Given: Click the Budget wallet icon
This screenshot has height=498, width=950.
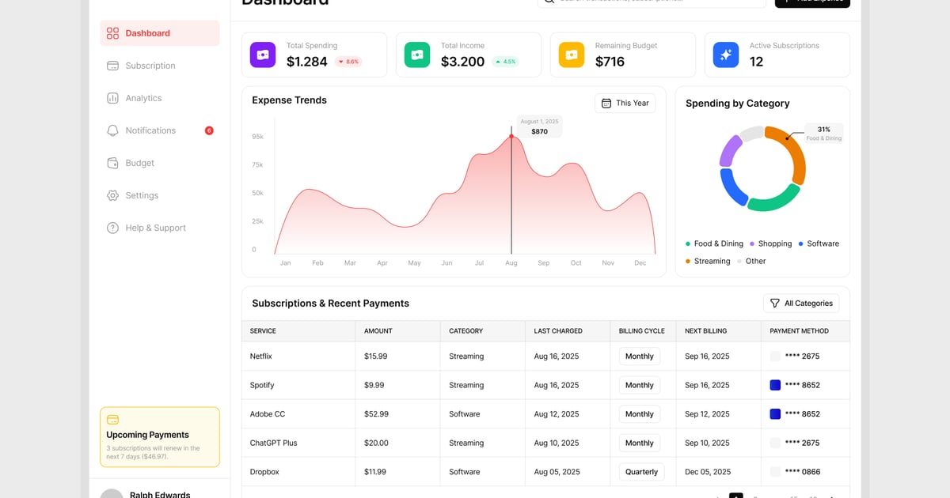Looking at the screenshot, I should 112,163.
